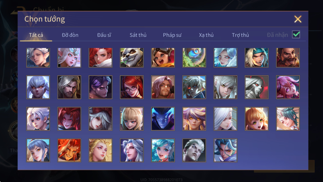Filter by the Xạ thủ tab
This screenshot has width=323, height=182.
[x=206, y=35]
